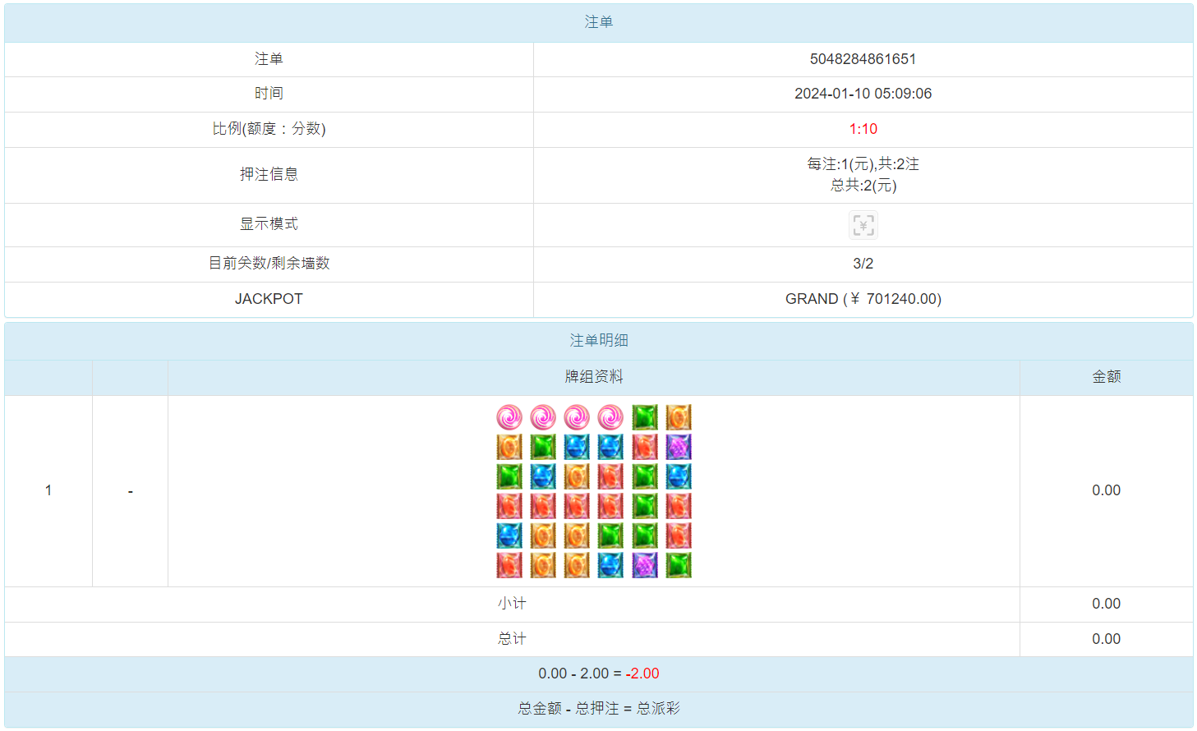Click the 注单 header bar

click(598, 22)
